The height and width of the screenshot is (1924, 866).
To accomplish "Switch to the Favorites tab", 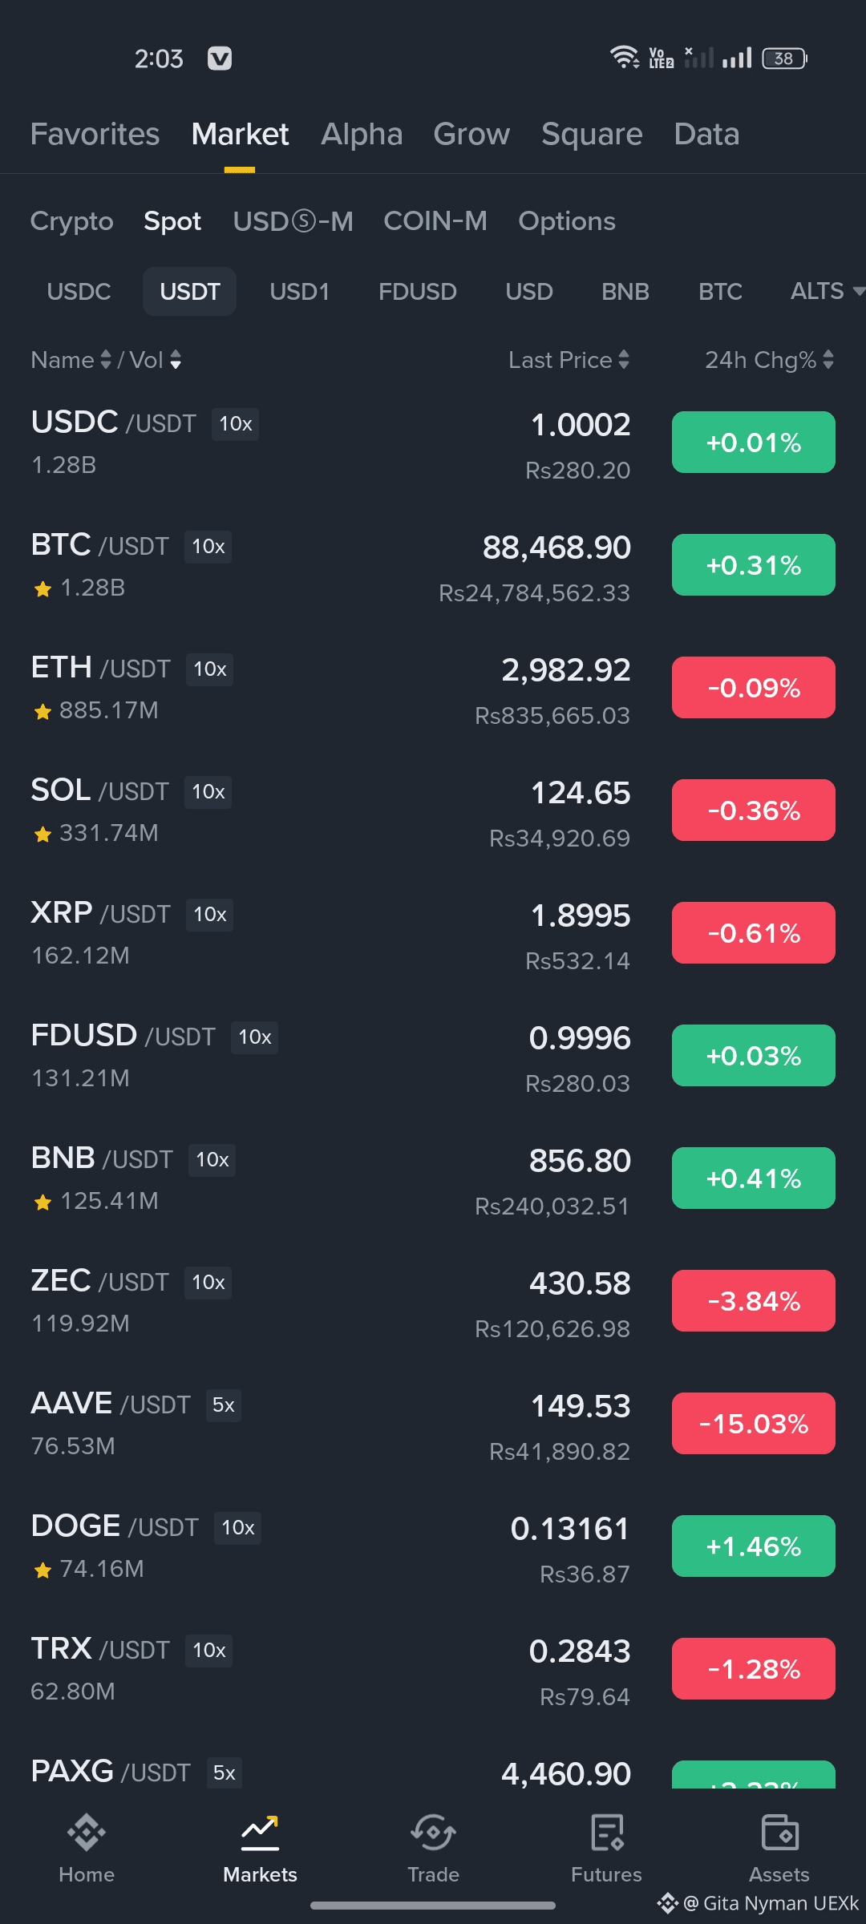I will pyautogui.click(x=95, y=134).
